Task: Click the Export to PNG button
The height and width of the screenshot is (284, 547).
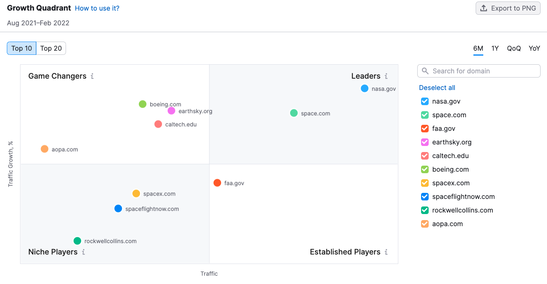Action: (508, 8)
